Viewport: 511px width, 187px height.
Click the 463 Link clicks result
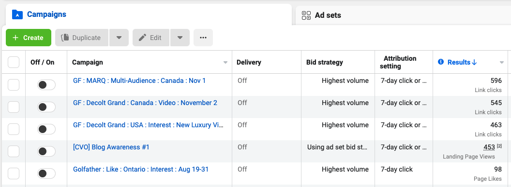click(x=496, y=125)
